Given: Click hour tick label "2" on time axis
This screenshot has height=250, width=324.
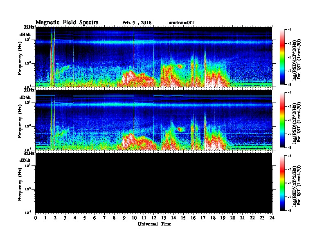Looking at the screenshot, I should coord(55,218).
